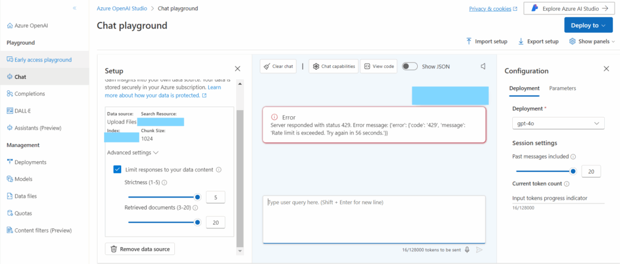Viewport: 620px width, 264px height.
Task: Click the Remove data source button
Action: click(140, 249)
